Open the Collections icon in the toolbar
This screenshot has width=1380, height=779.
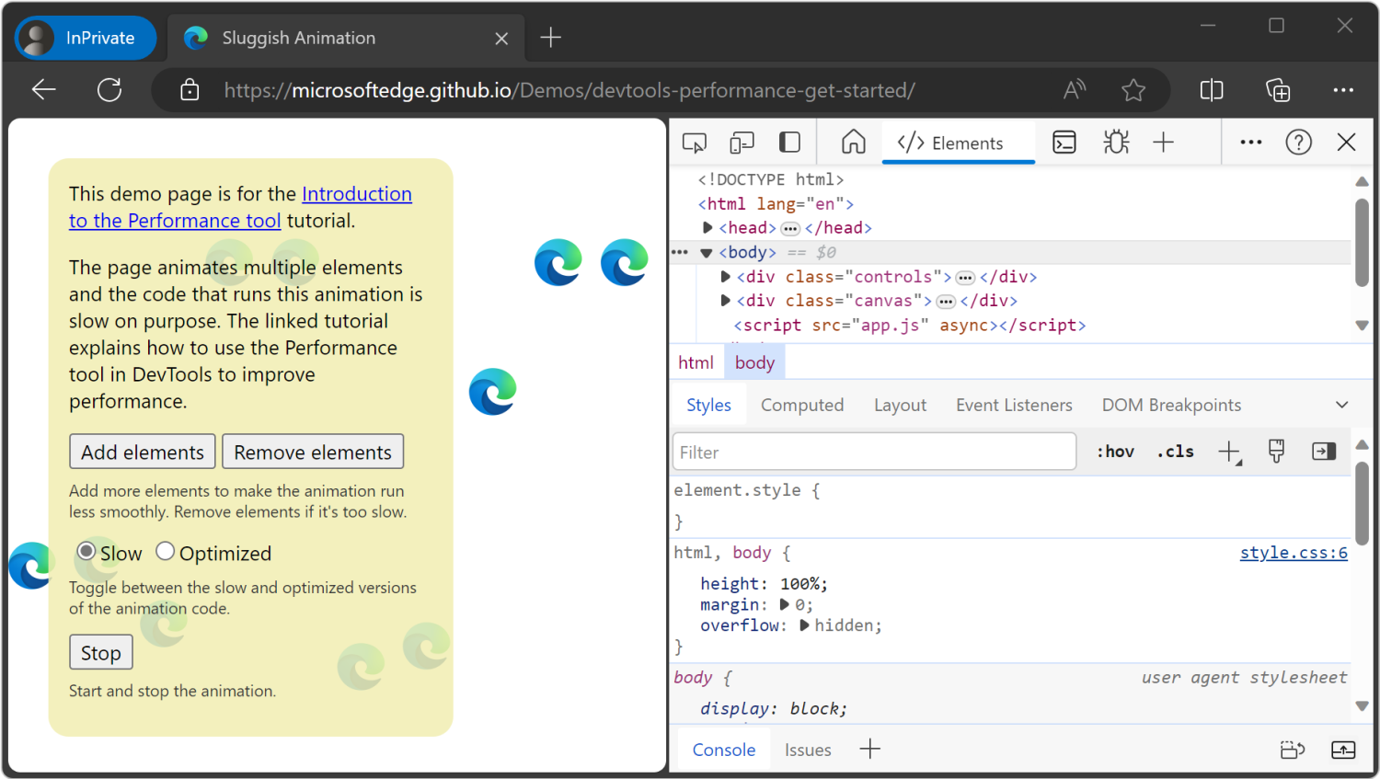[x=1278, y=89]
